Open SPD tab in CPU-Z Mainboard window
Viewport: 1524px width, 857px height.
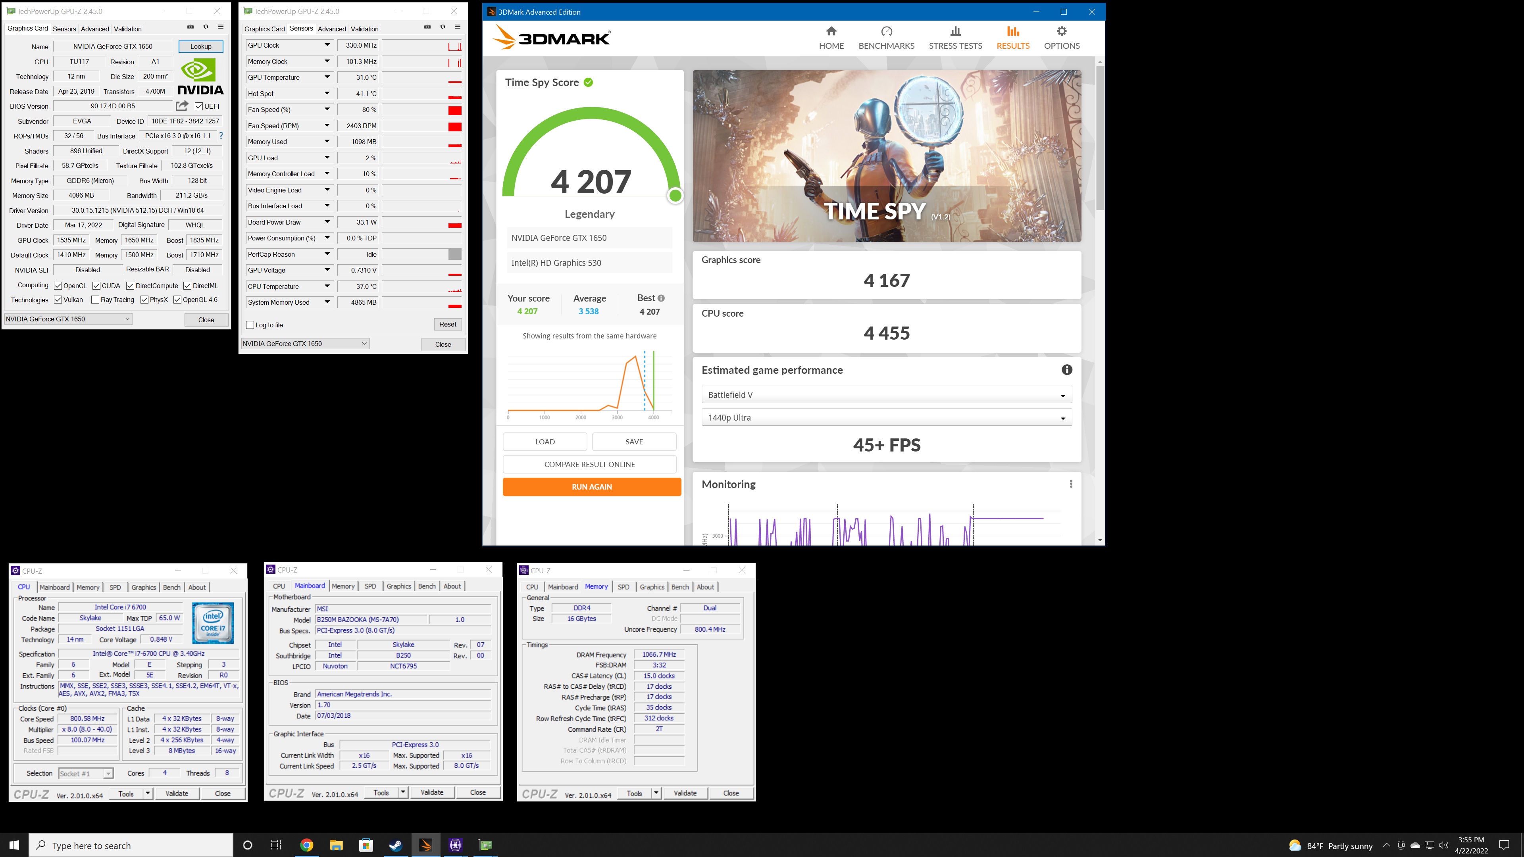click(x=370, y=586)
